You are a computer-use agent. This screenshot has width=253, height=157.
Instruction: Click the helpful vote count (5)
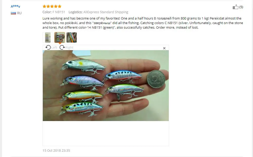241,7
